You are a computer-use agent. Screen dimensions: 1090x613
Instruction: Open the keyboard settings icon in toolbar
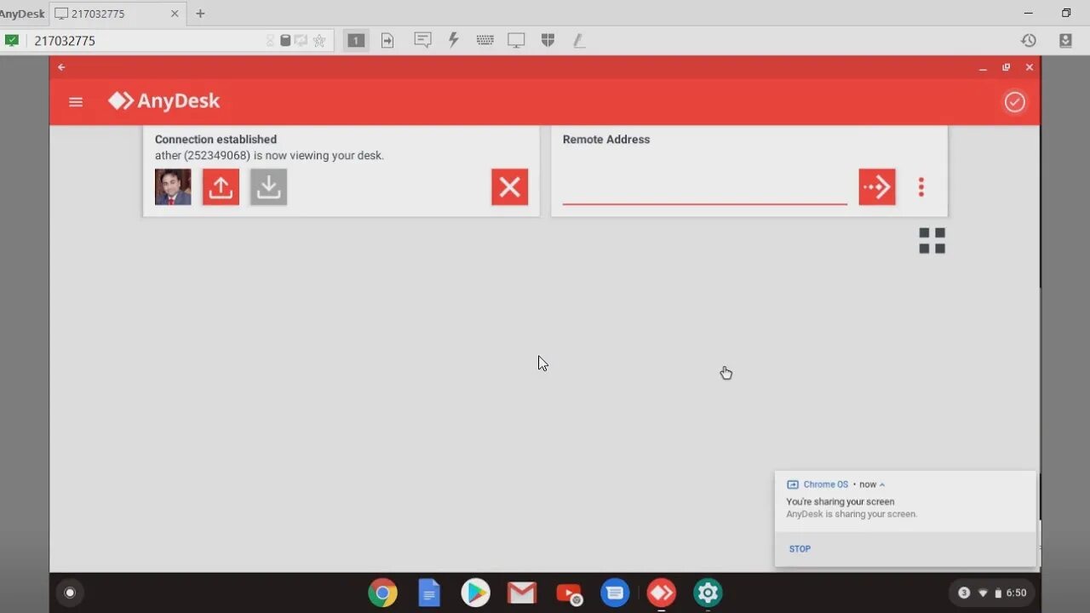click(485, 40)
